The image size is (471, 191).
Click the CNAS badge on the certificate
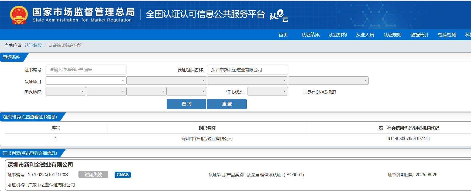(123, 175)
